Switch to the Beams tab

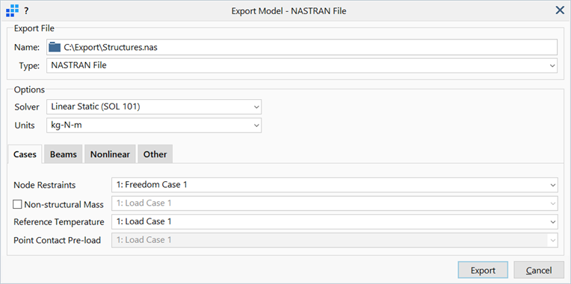click(64, 154)
